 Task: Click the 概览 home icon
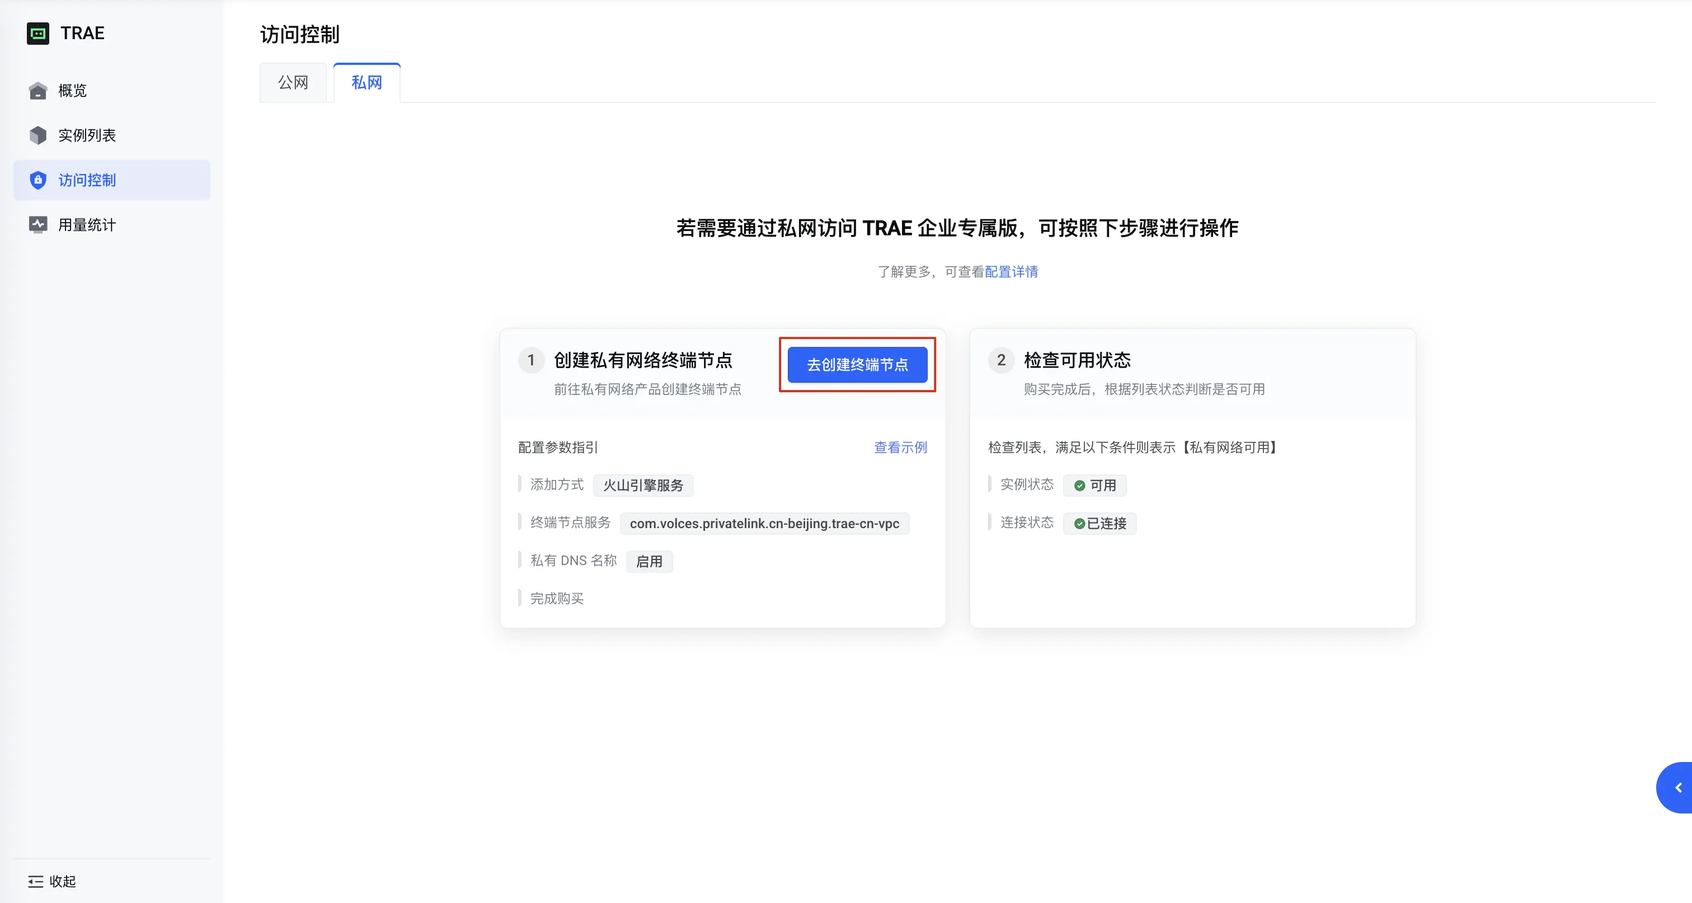coord(38,91)
